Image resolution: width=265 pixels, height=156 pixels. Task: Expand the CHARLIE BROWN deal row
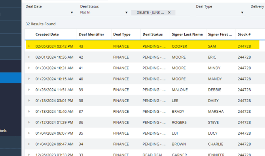(29, 144)
